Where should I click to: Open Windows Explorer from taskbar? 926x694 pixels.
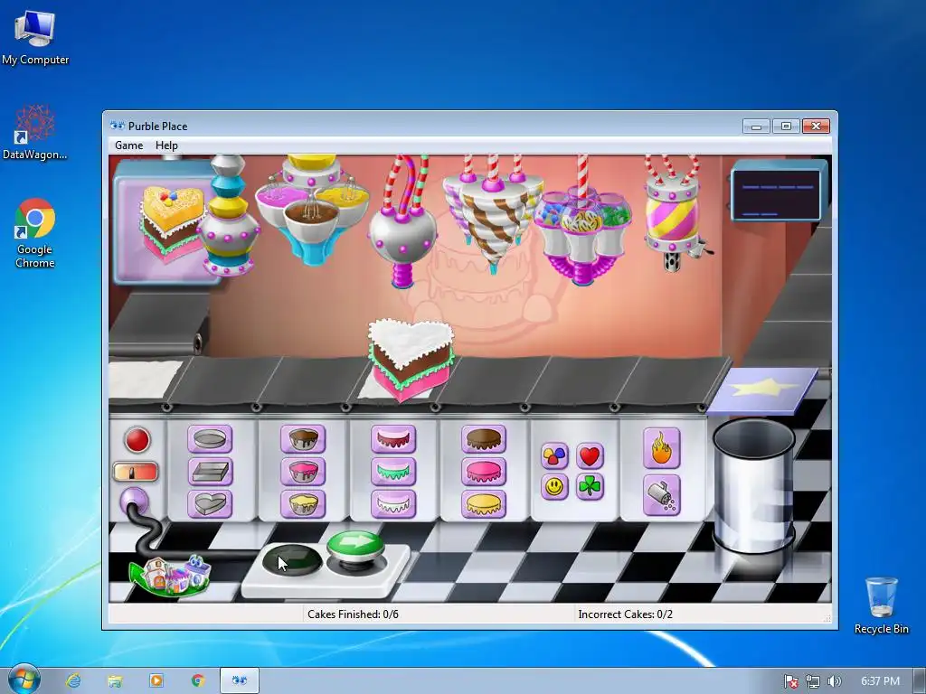[x=115, y=680]
